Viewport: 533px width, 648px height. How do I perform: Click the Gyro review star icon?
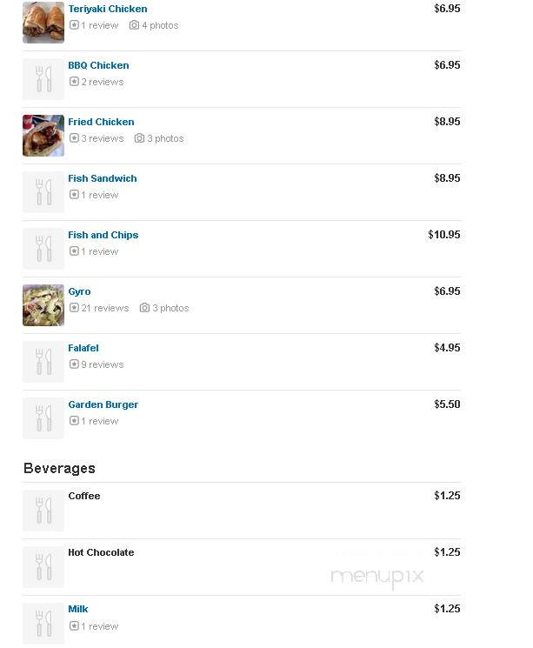(x=74, y=308)
